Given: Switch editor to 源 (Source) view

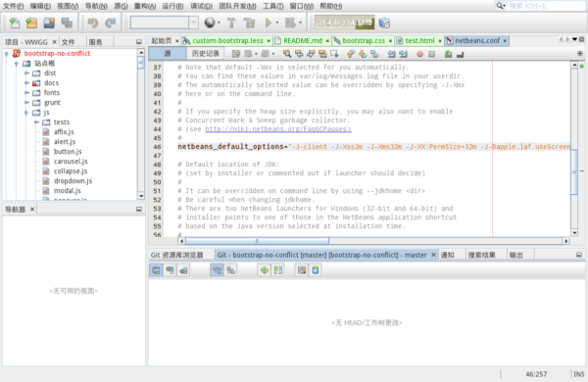Looking at the screenshot, I should (168, 54).
